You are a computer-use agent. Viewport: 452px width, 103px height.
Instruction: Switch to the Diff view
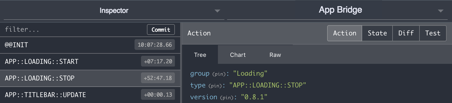[406, 33]
